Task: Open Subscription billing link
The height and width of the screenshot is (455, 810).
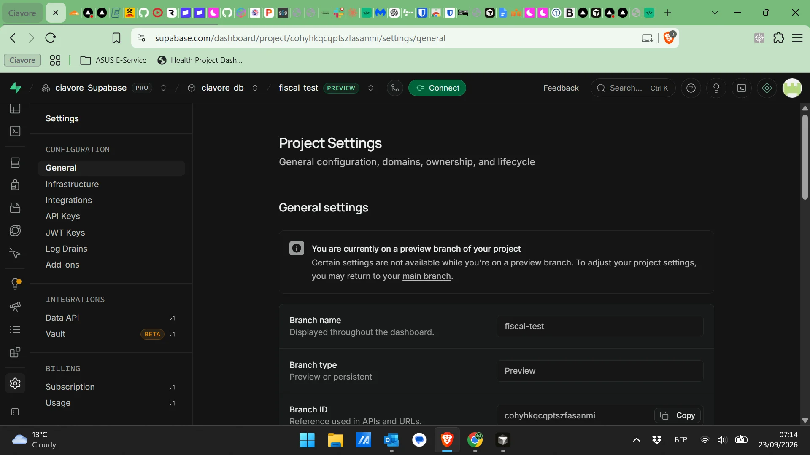Action: 111,387
